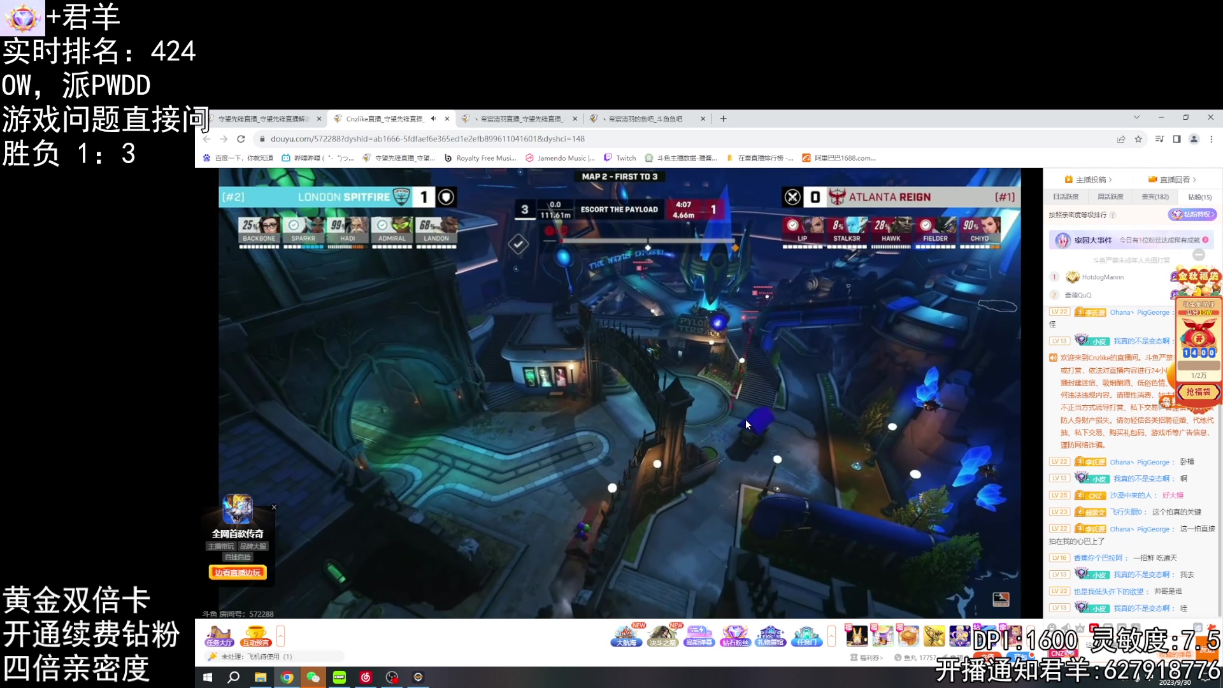Select user 查德QuQ in ranking
The image size is (1223, 688).
[1078, 296]
